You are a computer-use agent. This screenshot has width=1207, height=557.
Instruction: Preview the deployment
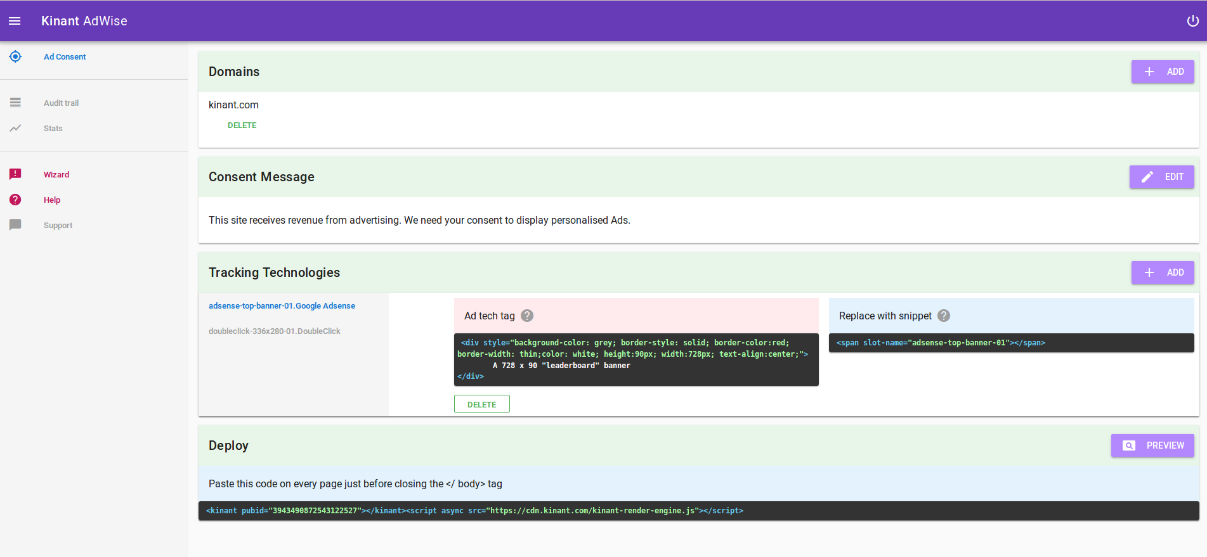1152,445
